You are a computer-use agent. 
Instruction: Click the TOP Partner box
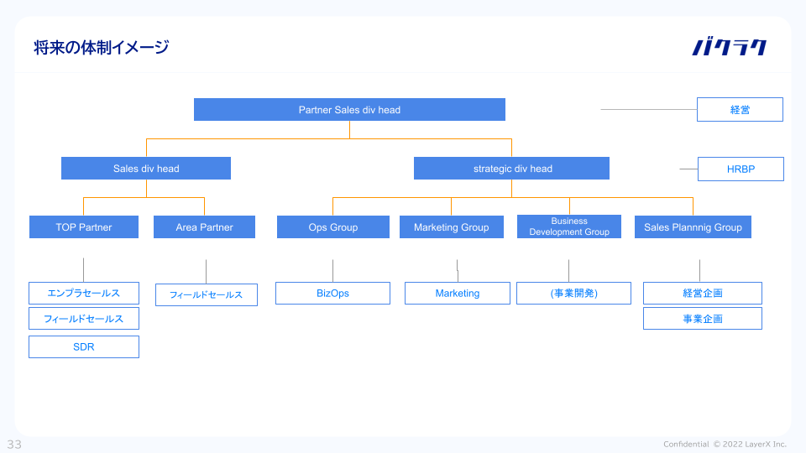(84, 227)
